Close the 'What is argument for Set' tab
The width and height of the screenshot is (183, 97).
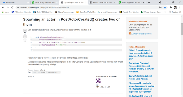[x=57, y=2]
